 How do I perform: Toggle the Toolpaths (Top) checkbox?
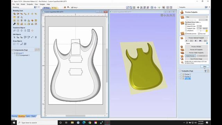pyautogui.click(x=180, y=71)
